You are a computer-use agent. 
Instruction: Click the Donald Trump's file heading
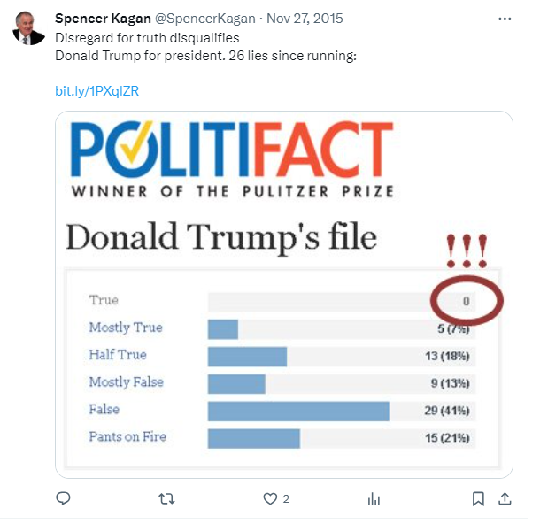point(221,238)
